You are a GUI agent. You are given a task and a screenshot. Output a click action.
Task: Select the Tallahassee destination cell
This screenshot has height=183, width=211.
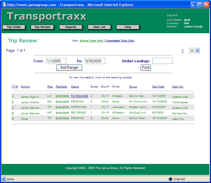click(x=180, y=102)
